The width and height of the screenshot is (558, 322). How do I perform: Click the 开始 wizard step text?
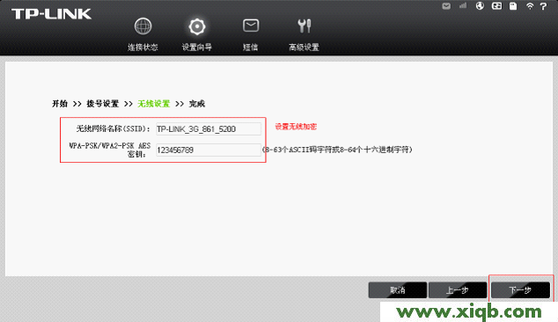pyautogui.click(x=60, y=104)
